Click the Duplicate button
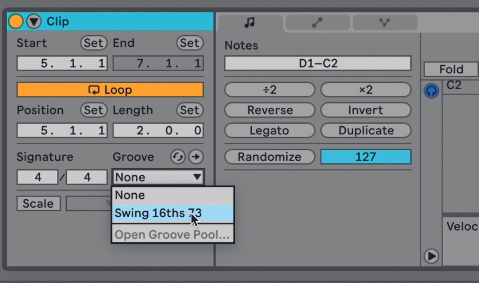Screen dimensions: 479x283 tap(366, 130)
